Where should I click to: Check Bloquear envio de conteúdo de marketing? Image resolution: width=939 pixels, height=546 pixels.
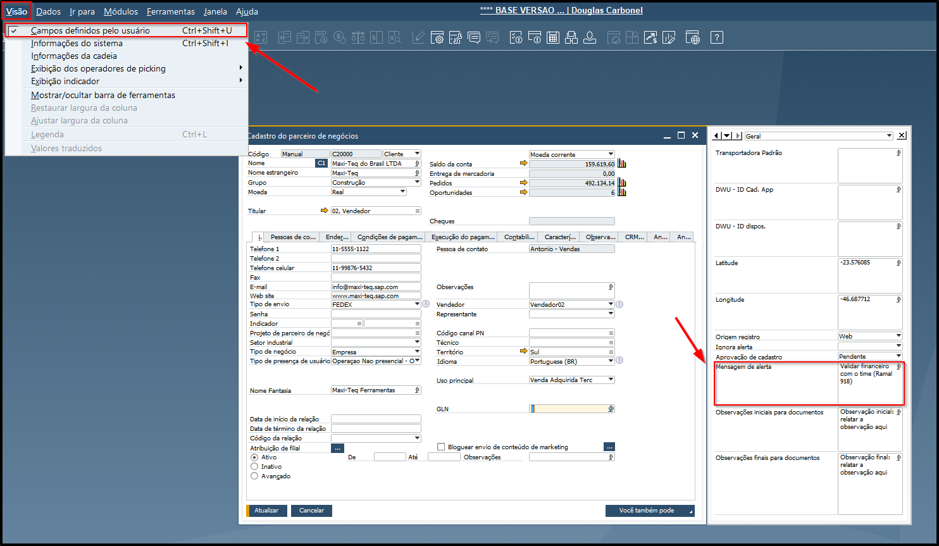tap(441, 447)
